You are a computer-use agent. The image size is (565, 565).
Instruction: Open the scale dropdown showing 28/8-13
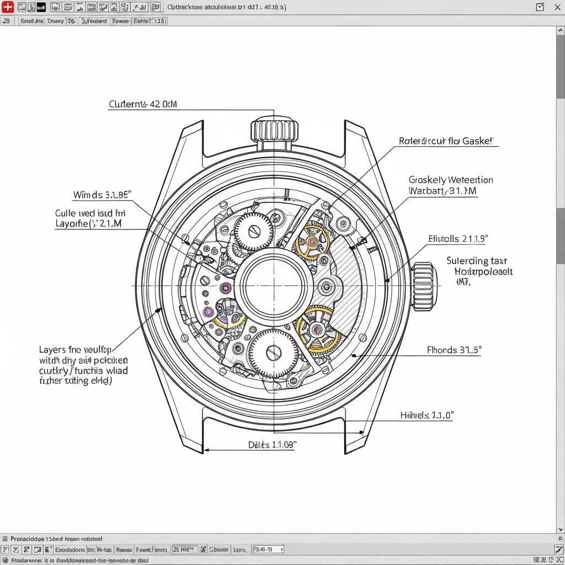coord(266,549)
